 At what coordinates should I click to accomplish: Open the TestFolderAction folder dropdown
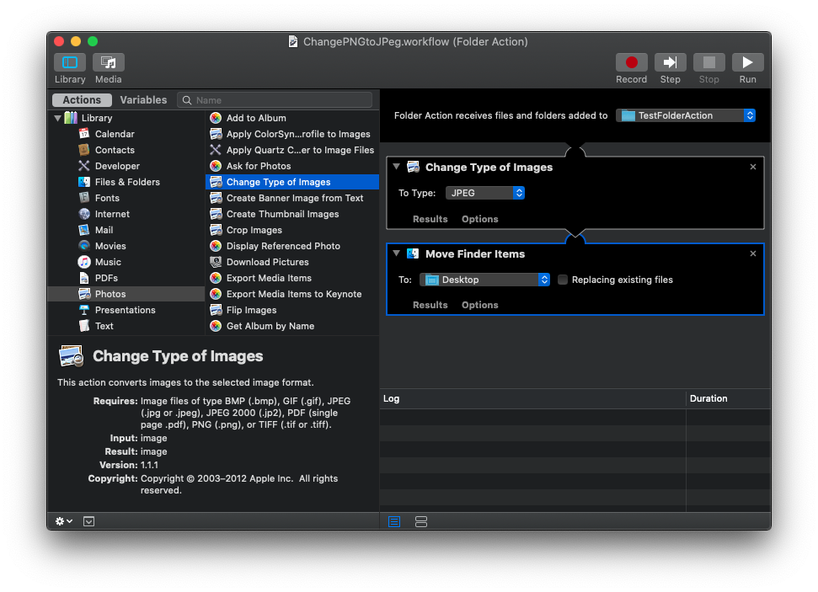tap(685, 115)
